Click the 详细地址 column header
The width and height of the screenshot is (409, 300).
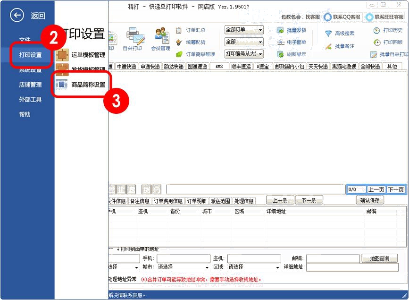pyautogui.click(x=276, y=211)
